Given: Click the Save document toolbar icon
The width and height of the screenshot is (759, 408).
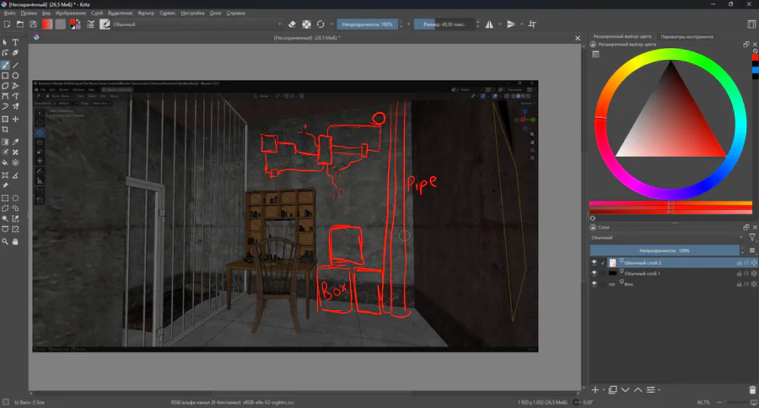Looking at the screenshot, I should (33, 24).
